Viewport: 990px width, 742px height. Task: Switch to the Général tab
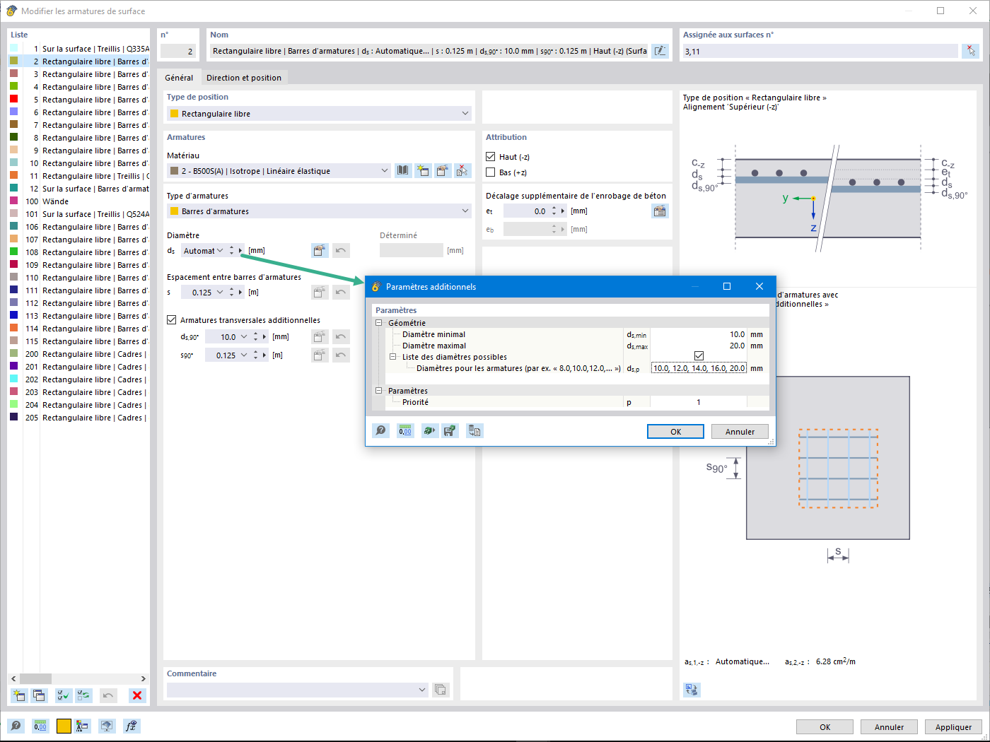pos(179,78)
